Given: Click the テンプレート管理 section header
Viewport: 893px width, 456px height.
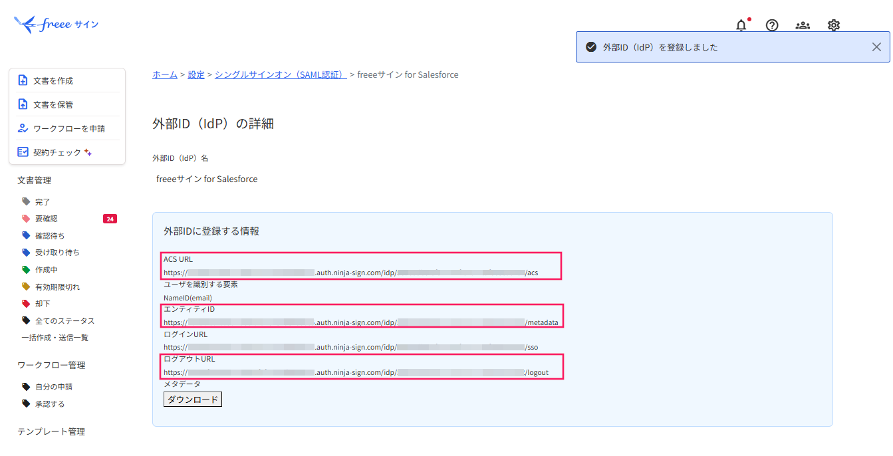Looking at the screenshot, I should (x=51, y=431).
